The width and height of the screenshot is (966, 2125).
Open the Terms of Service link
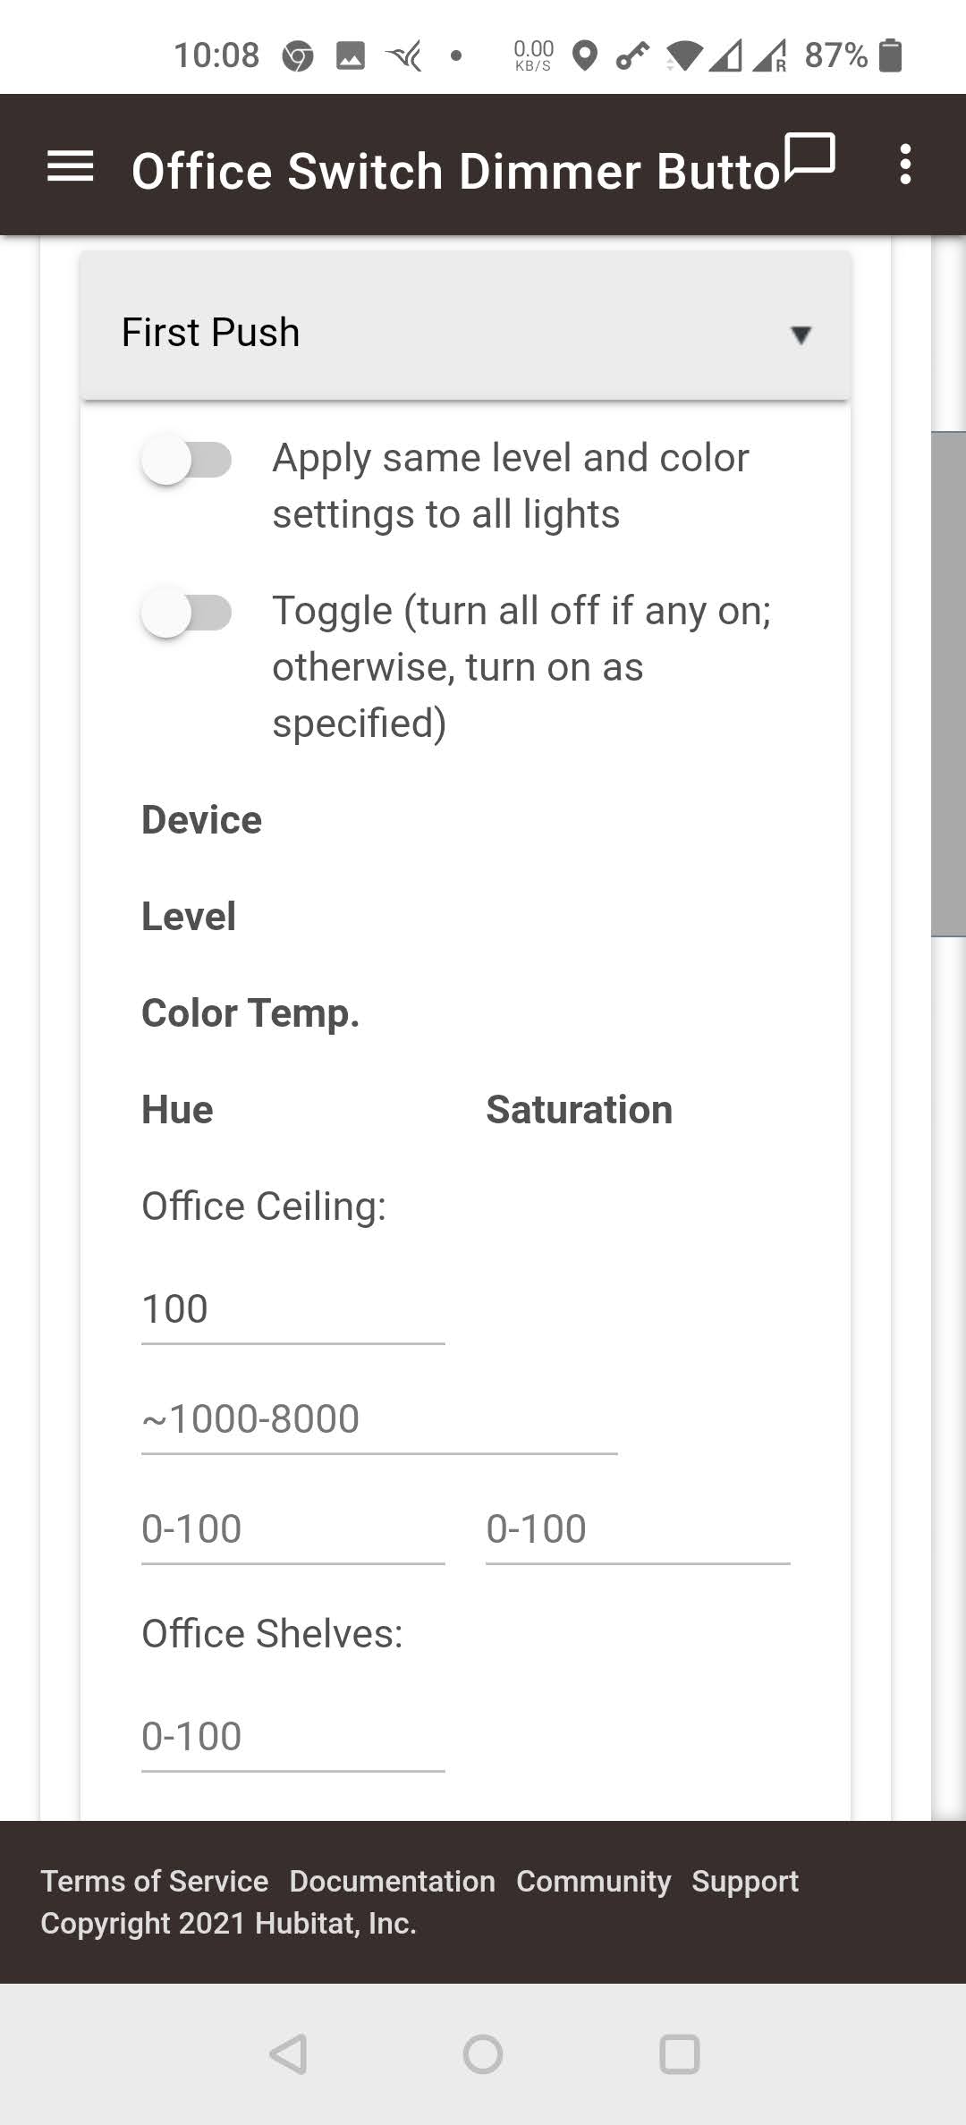(x=155, y=1882)
